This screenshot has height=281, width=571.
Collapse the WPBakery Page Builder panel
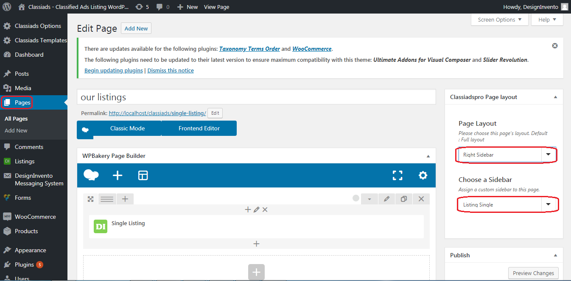click(428, 156)
